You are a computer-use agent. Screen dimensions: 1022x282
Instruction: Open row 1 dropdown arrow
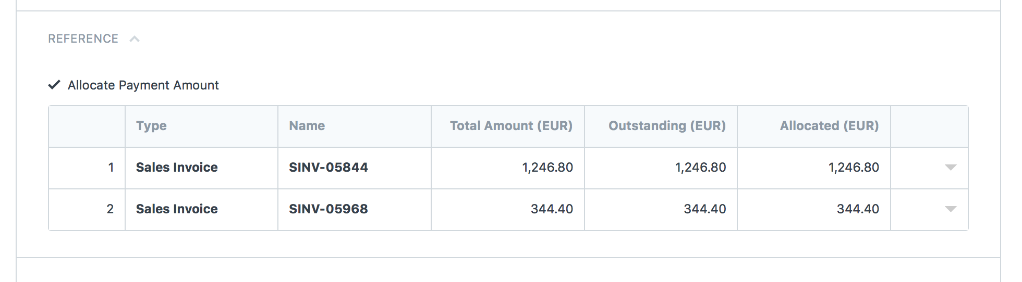(951, 168)
